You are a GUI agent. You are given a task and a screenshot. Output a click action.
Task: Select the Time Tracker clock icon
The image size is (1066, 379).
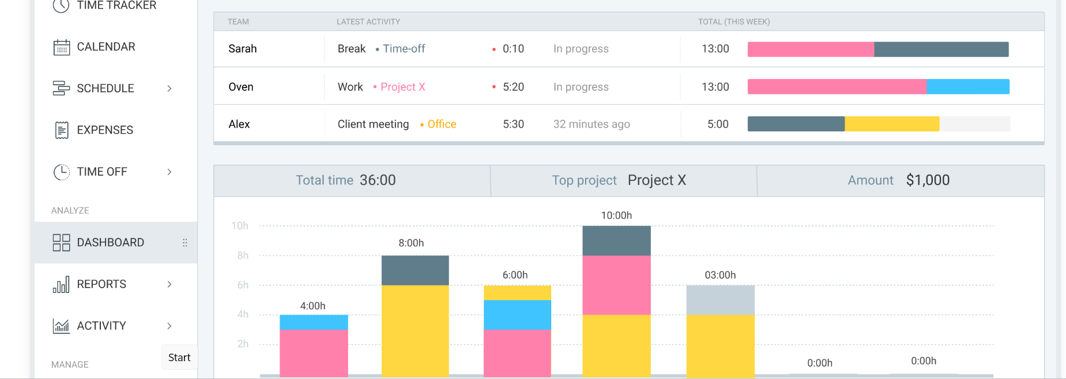pyautogui.click(x=61, y=6)
